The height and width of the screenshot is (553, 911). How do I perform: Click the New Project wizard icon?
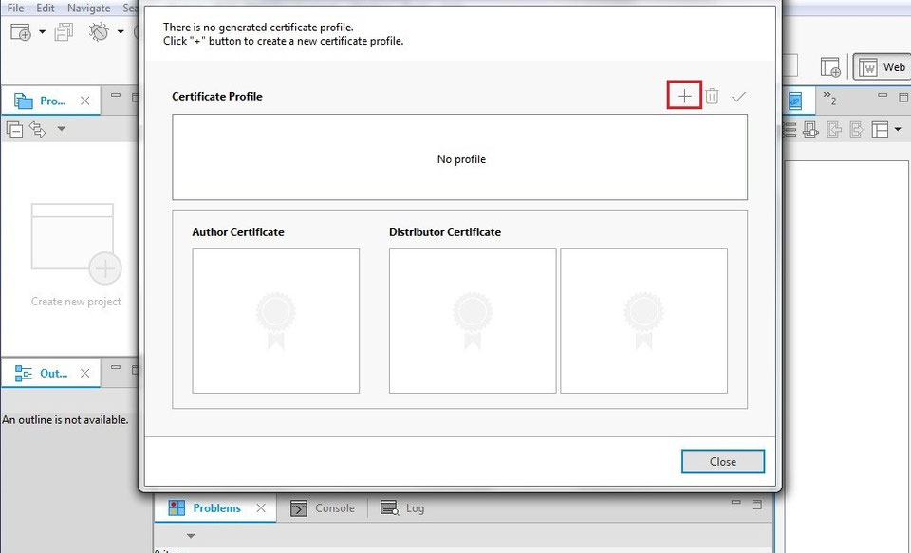click(19, 31)
